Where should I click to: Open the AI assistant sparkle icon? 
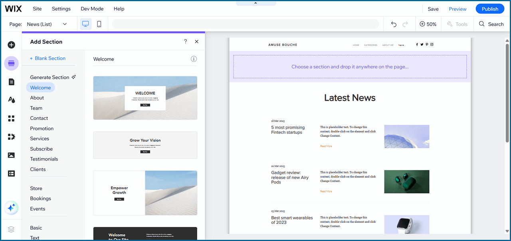11,208
